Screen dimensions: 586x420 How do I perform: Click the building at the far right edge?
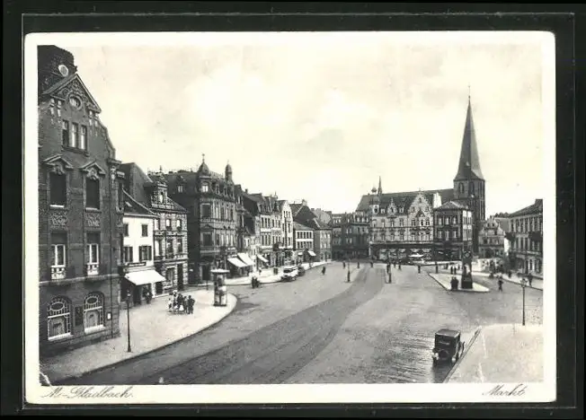point(527,237)
